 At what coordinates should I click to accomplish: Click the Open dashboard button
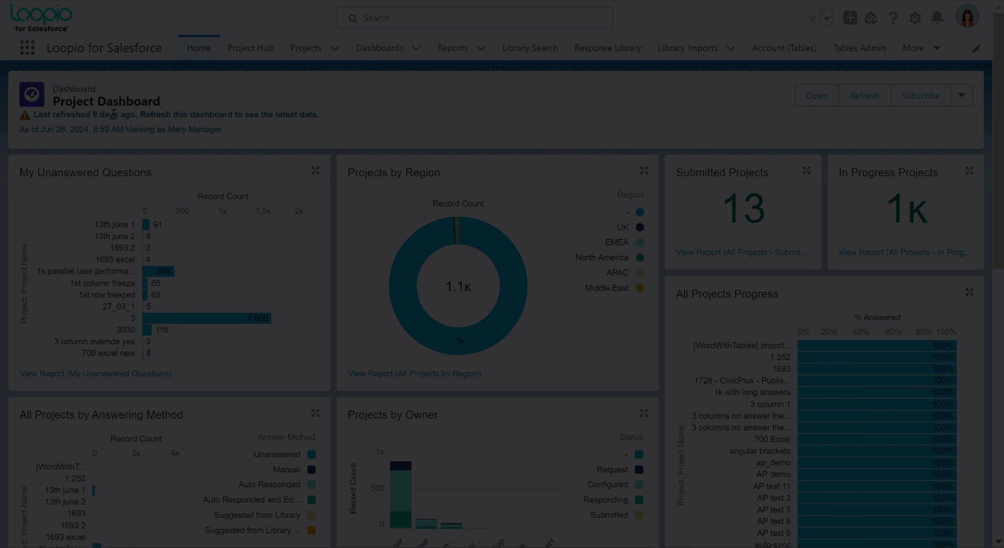click(817, 96)
